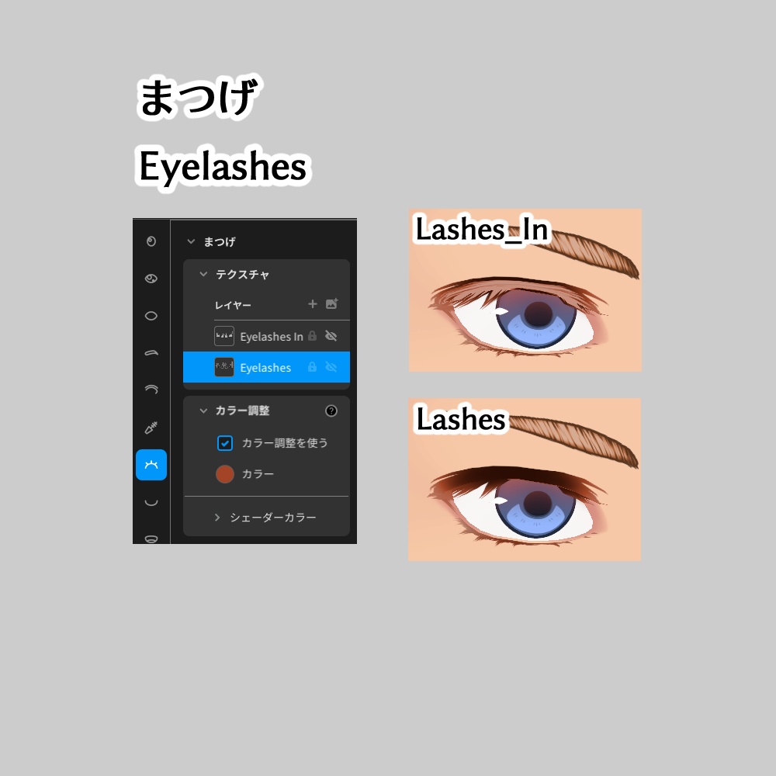The width and height of the screenshot is (776, 776).
Task: Toggle visibility of Eyelashes In layer
Action: coord(331,336)
